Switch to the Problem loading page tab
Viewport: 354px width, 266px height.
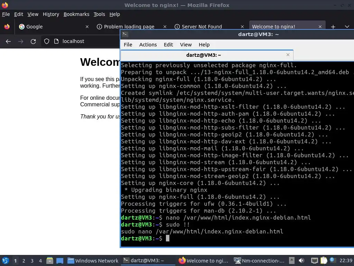[129, 27]
